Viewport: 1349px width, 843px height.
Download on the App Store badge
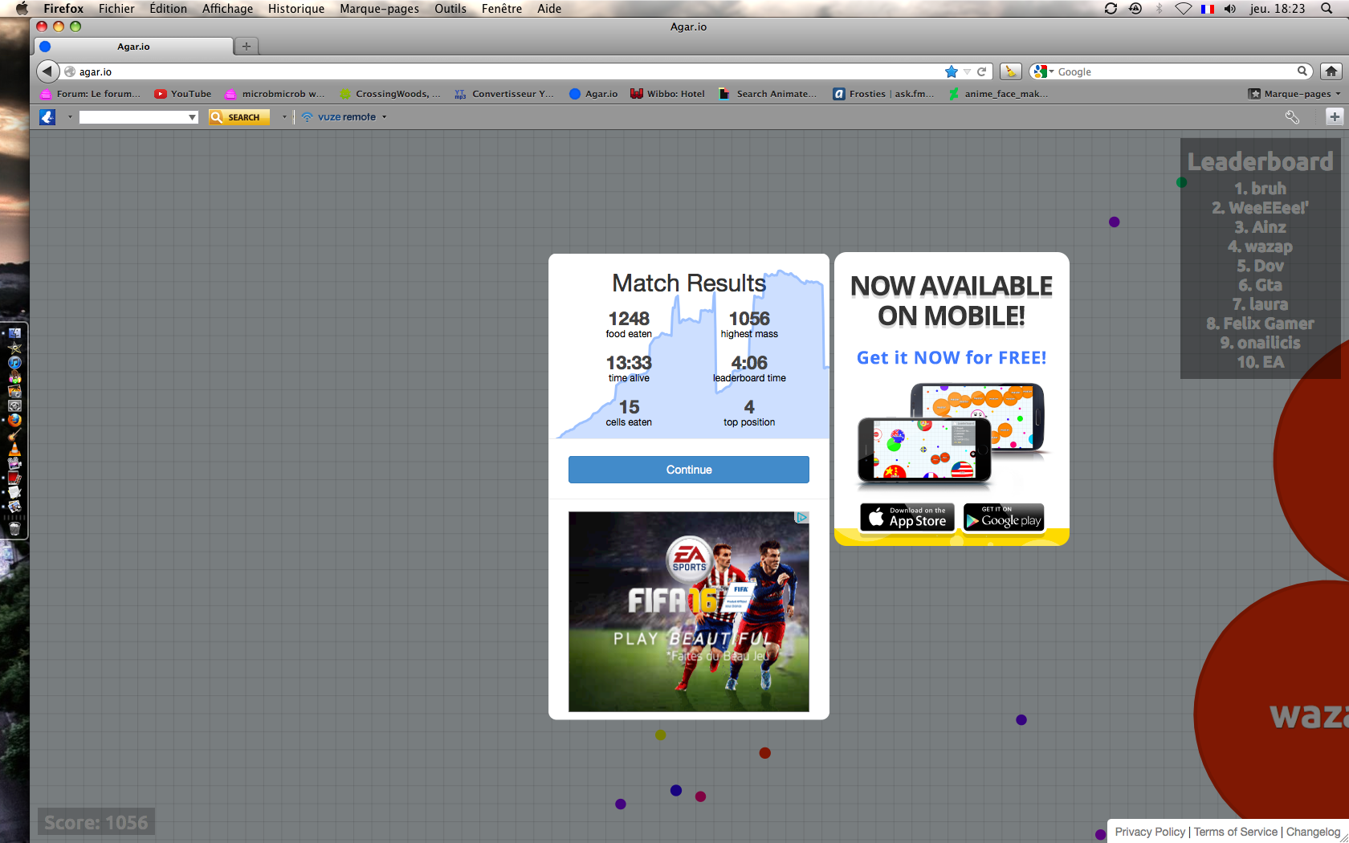(x=908, y=518)
